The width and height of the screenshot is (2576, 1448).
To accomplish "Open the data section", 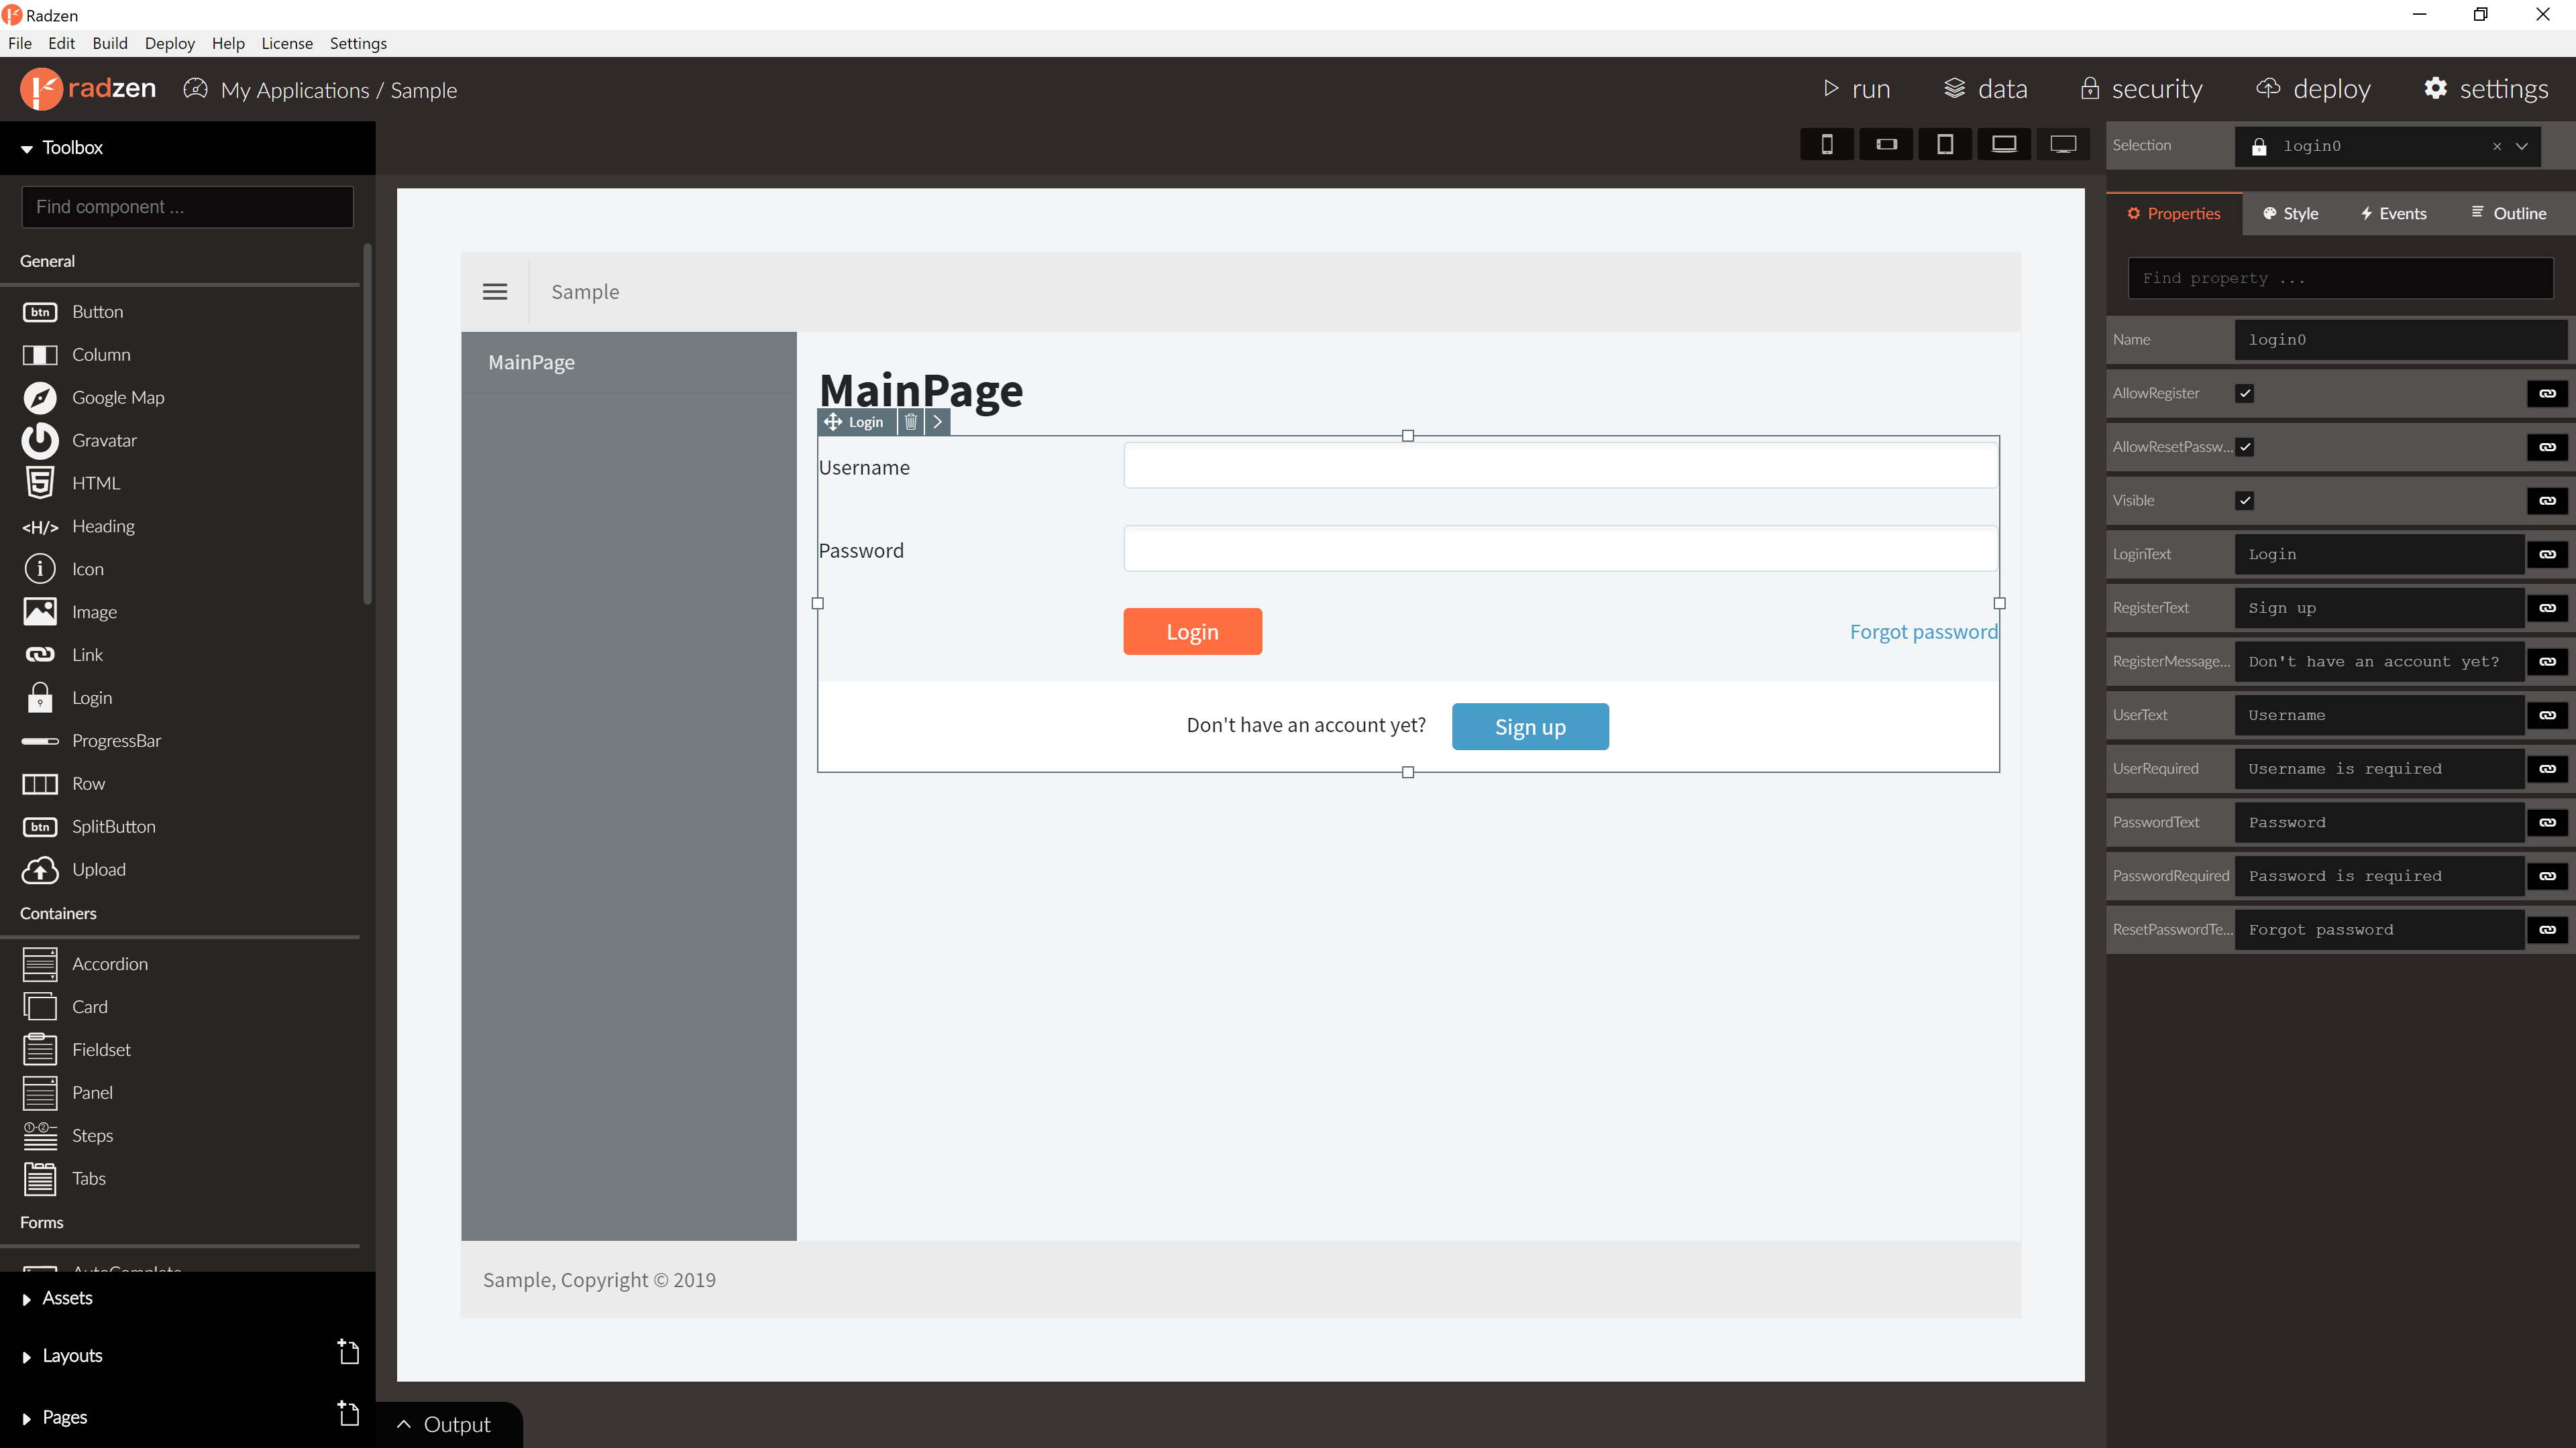I will click(1986, 89).
